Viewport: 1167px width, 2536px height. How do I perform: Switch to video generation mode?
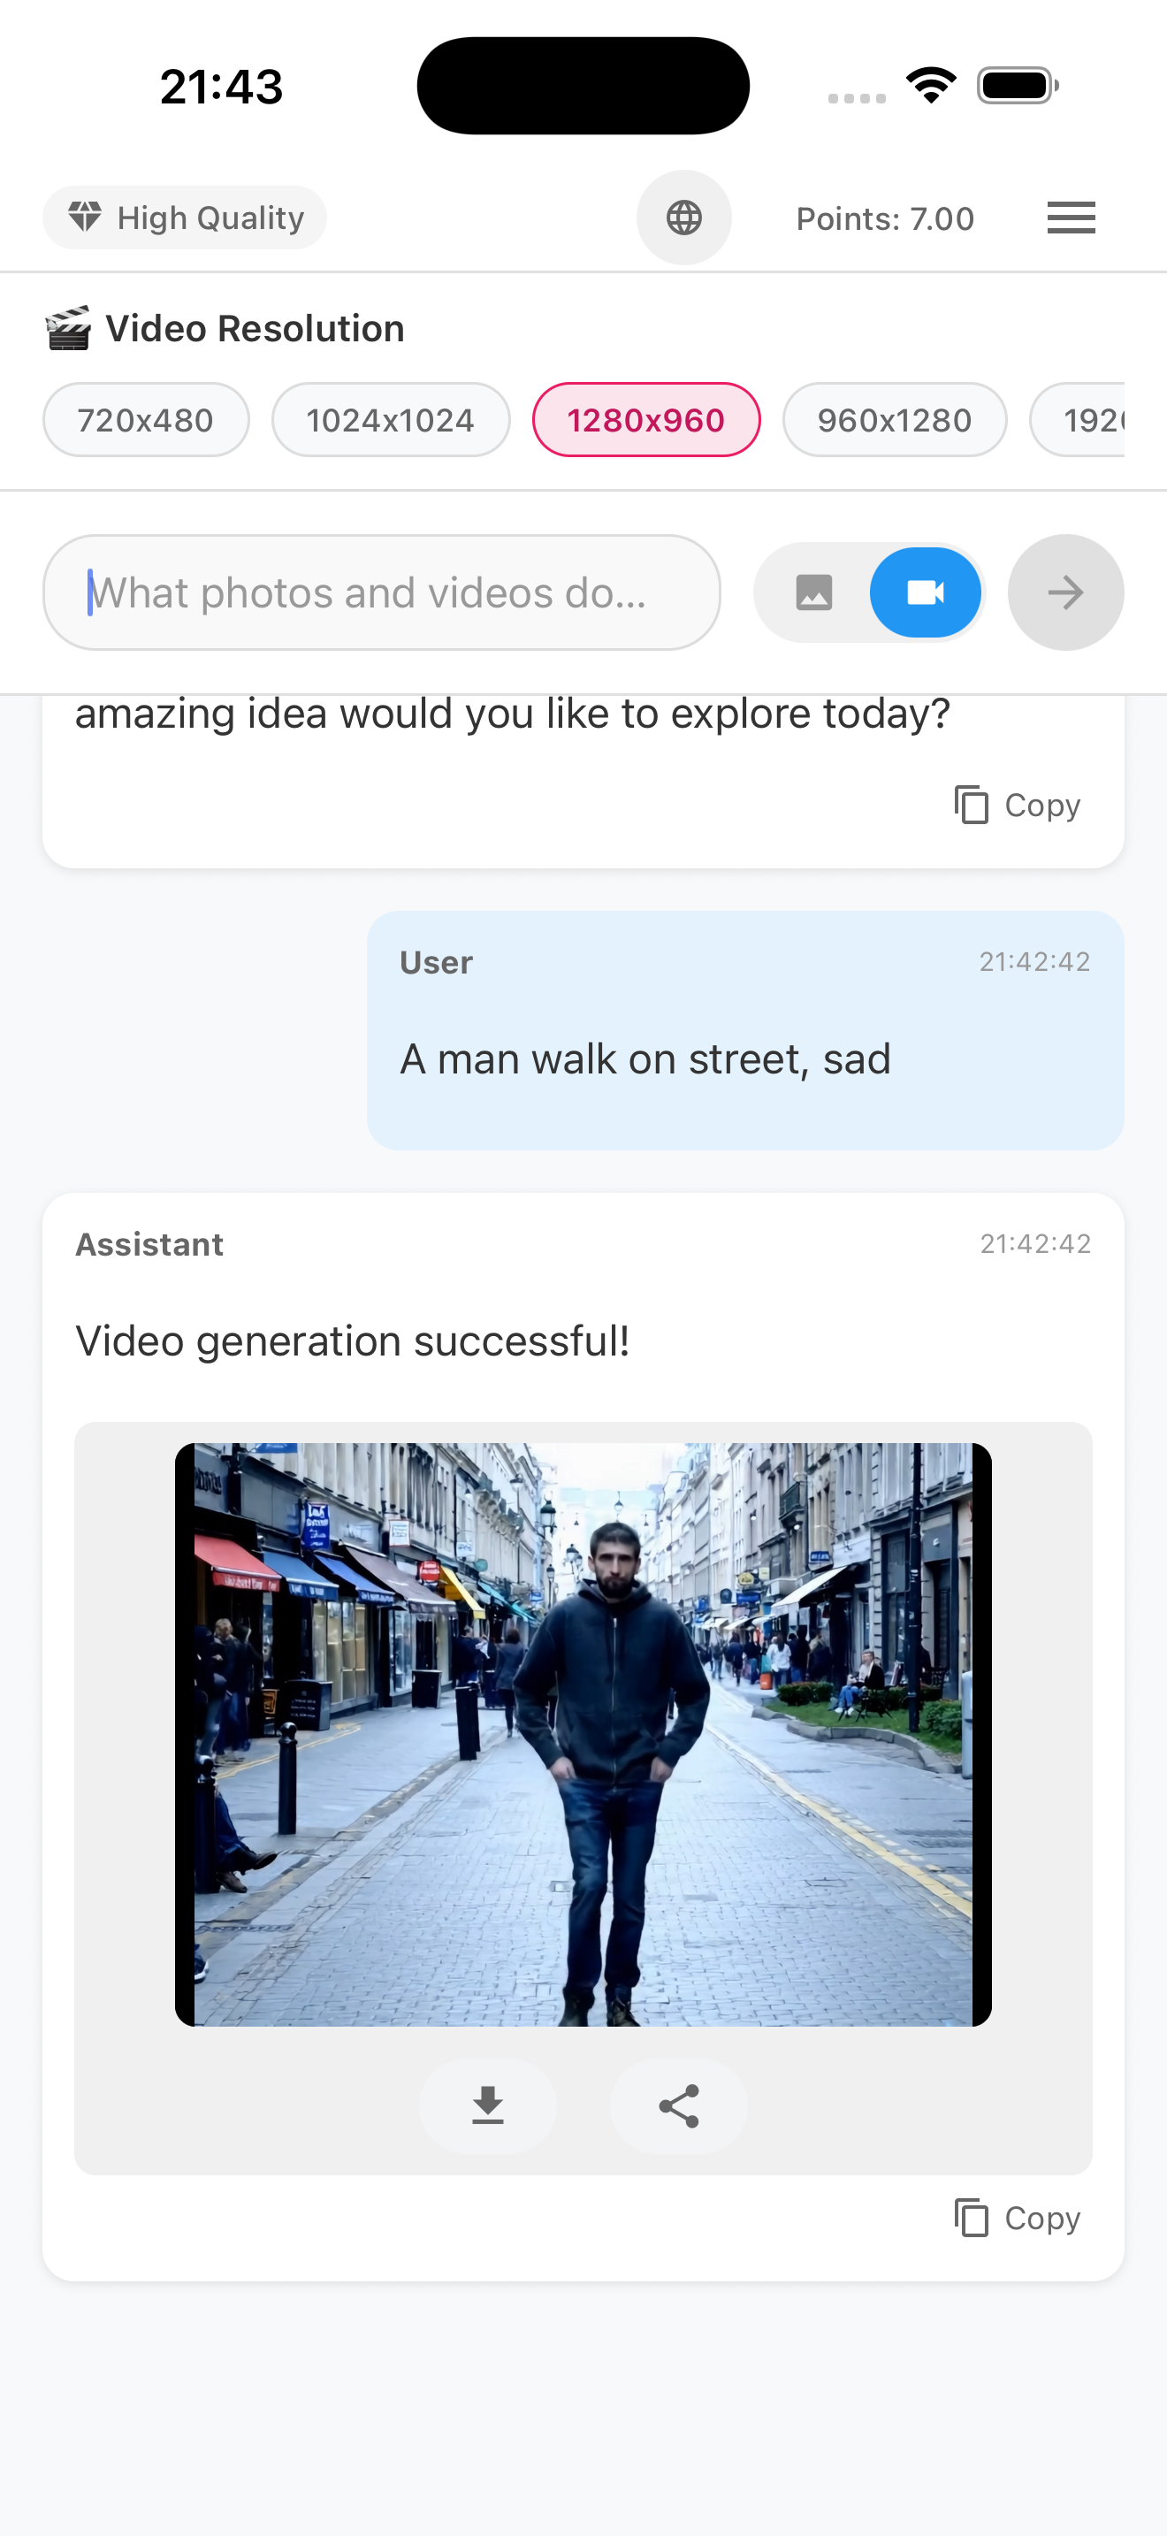click(x=925, y=592)
